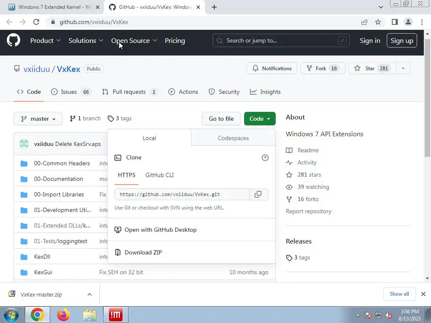Open the Chrome profile avatar icon
The width and height of the screenshot is (431, 323).
(x=408, y=22)
